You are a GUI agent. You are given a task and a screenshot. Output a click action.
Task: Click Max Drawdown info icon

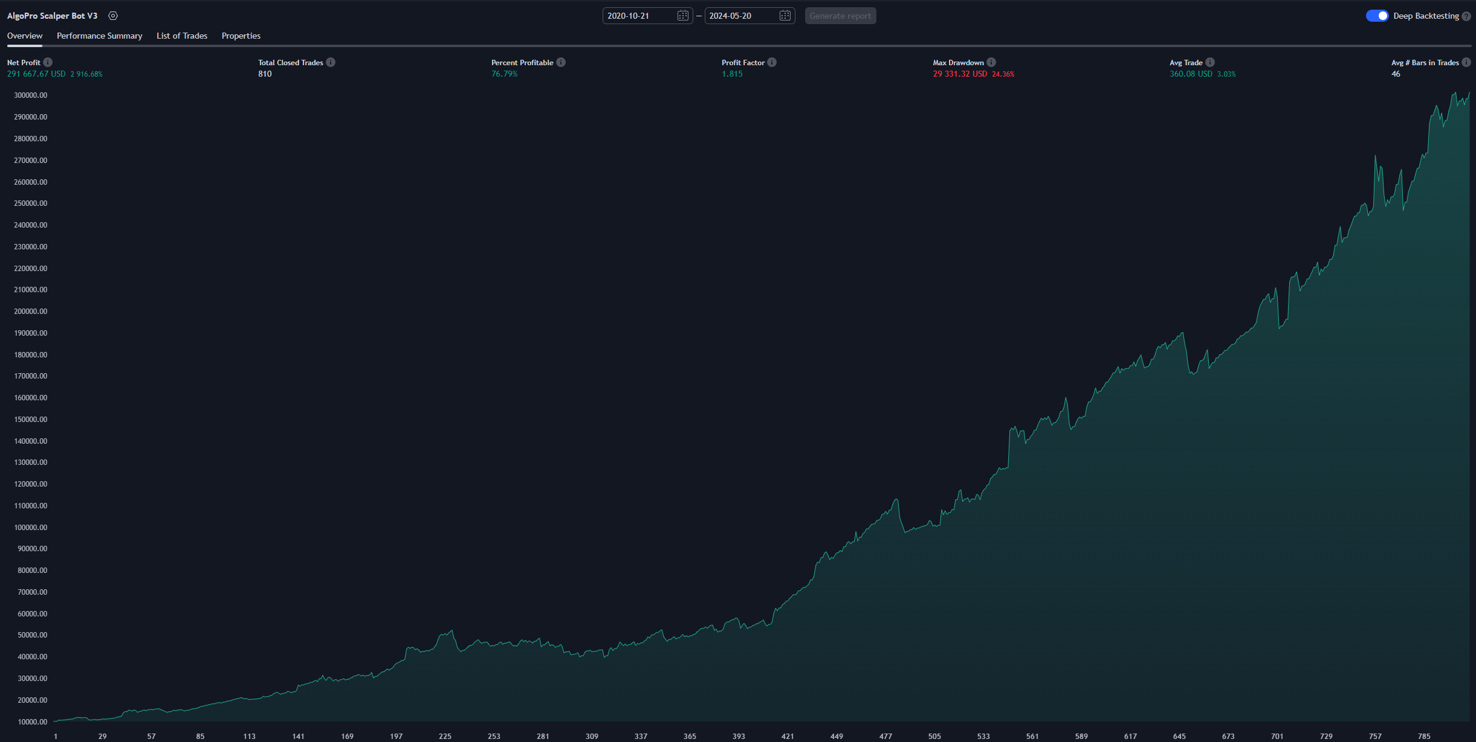991,62
